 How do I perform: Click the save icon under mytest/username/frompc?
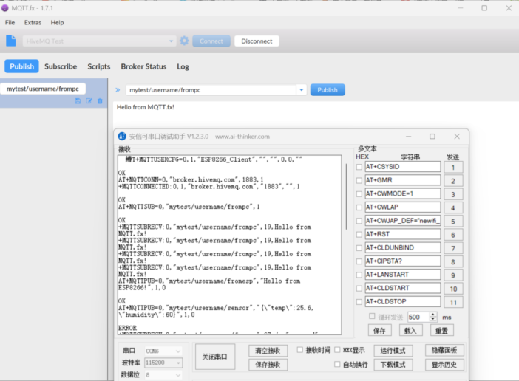[78, 101]
